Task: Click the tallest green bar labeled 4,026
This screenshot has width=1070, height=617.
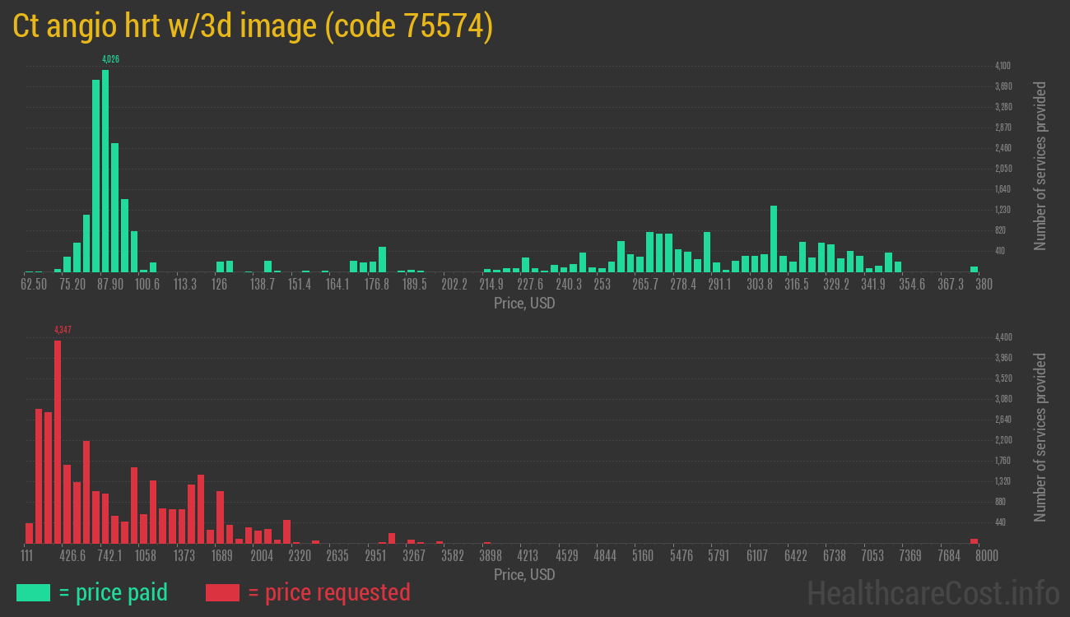Action: point(105,171)
